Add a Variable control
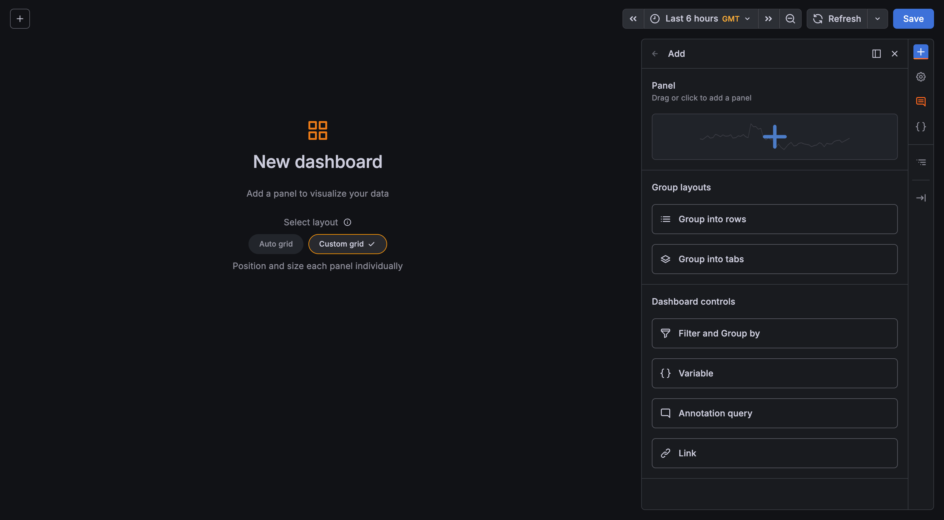Screen dimensions: 944x520 [x=774, y=373]
